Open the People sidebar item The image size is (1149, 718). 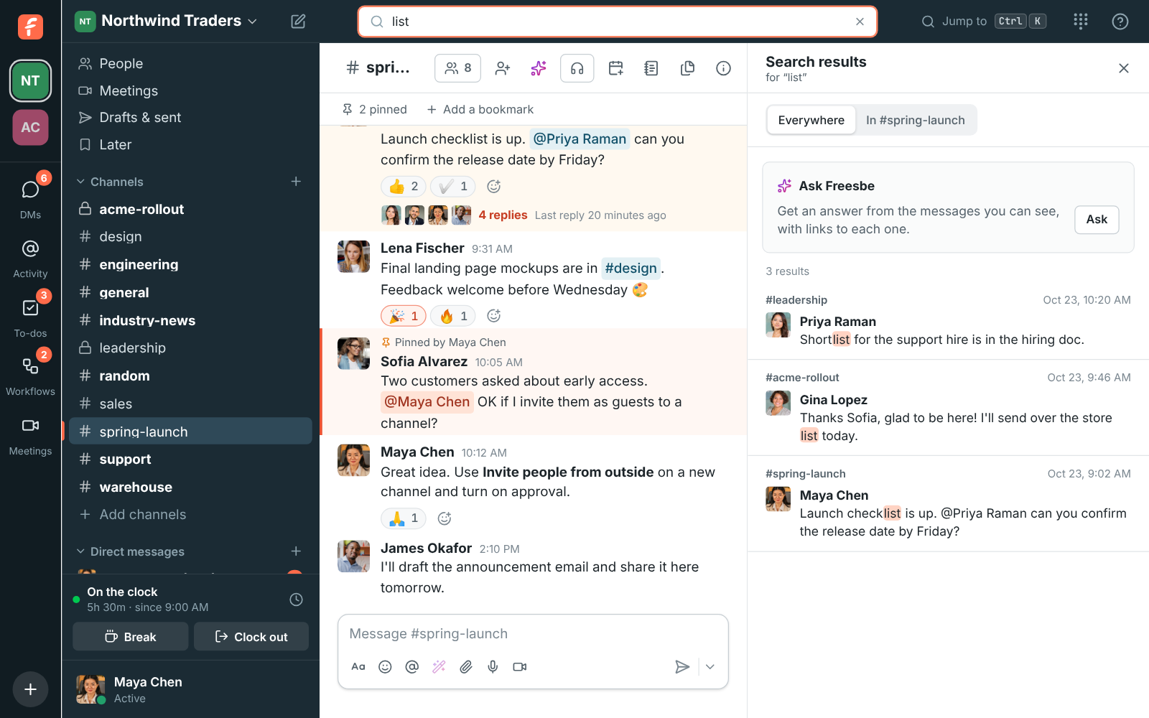tap(190, 63)
